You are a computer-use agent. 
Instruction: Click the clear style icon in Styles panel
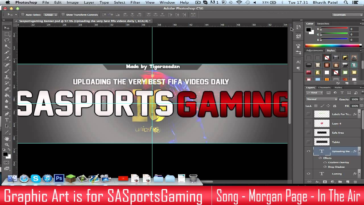(x=338, y=83)
